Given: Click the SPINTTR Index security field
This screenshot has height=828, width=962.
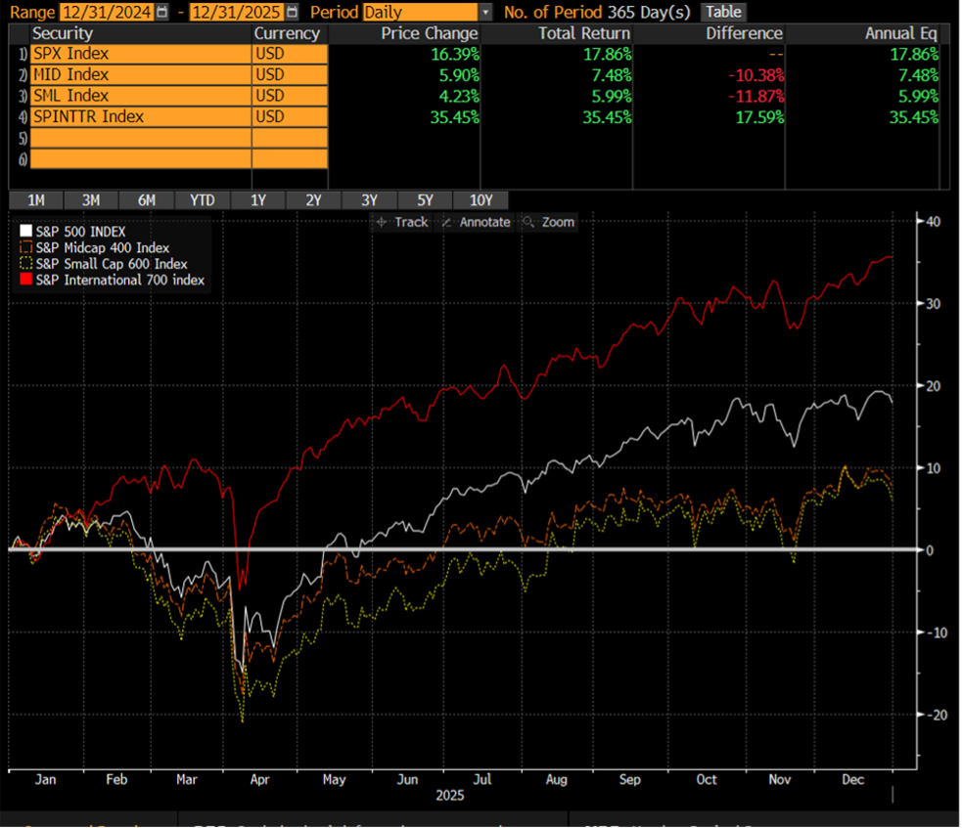Looking at the screenshot, I should tap(141, 116).
